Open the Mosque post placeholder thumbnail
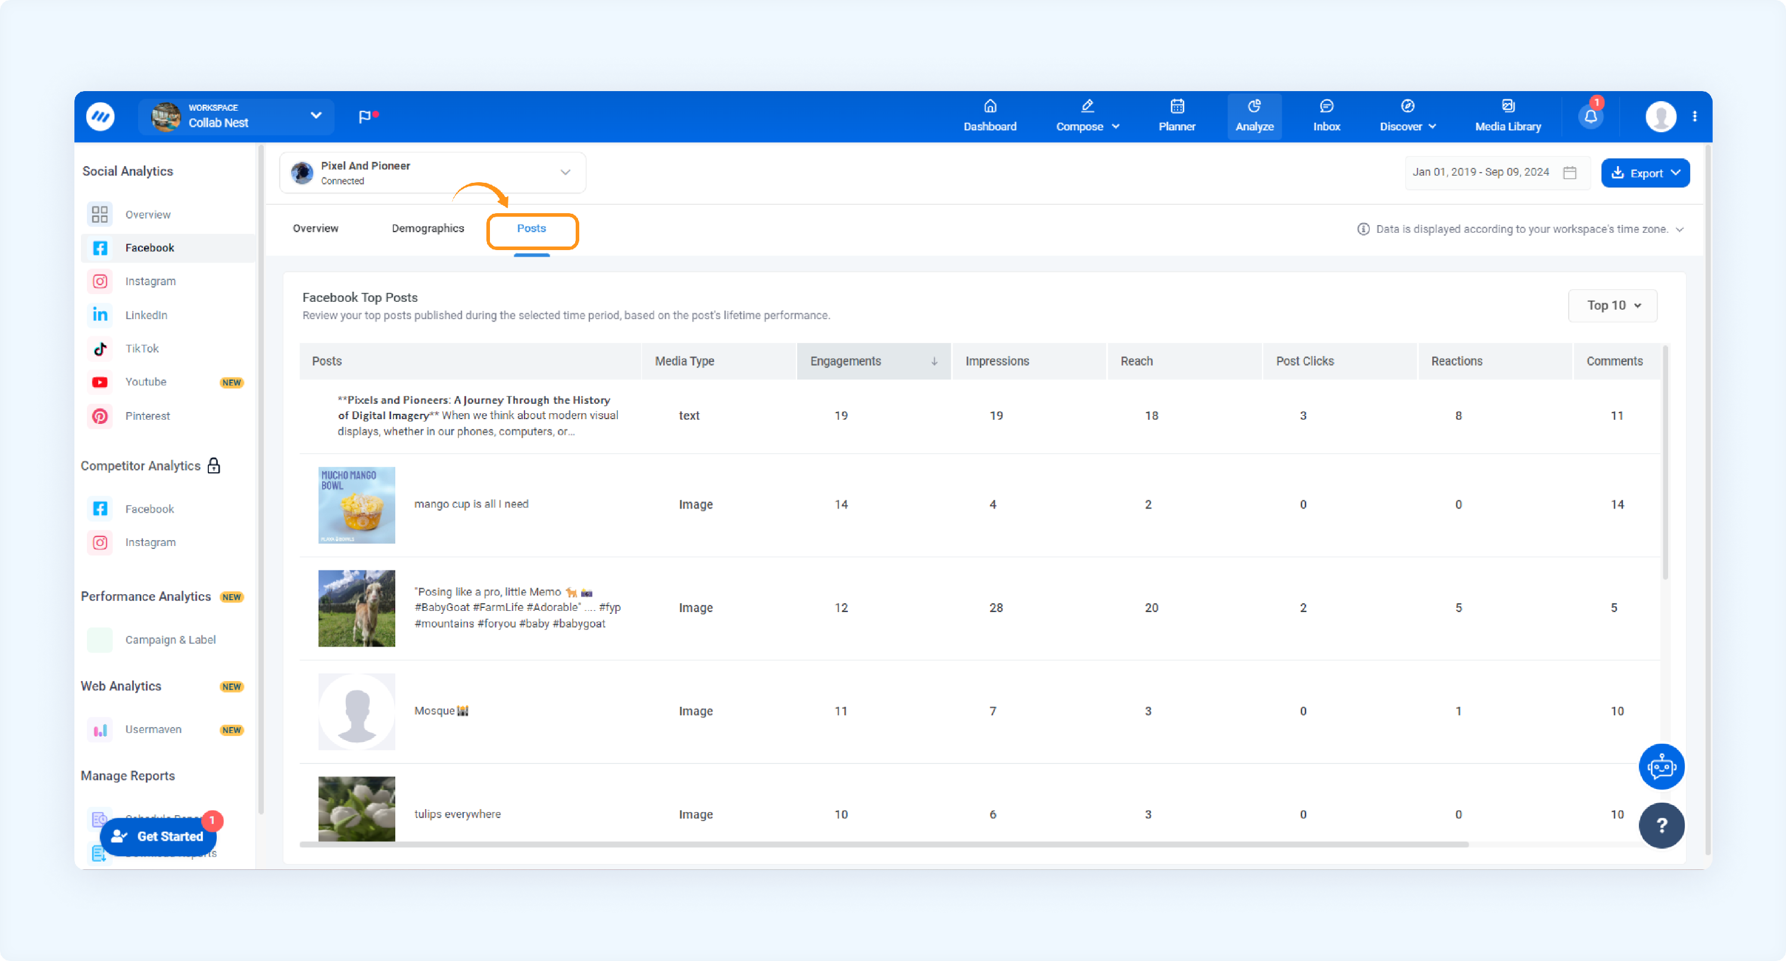The height and width of the screenshot is (961, 1786). (x=357, y=712)
